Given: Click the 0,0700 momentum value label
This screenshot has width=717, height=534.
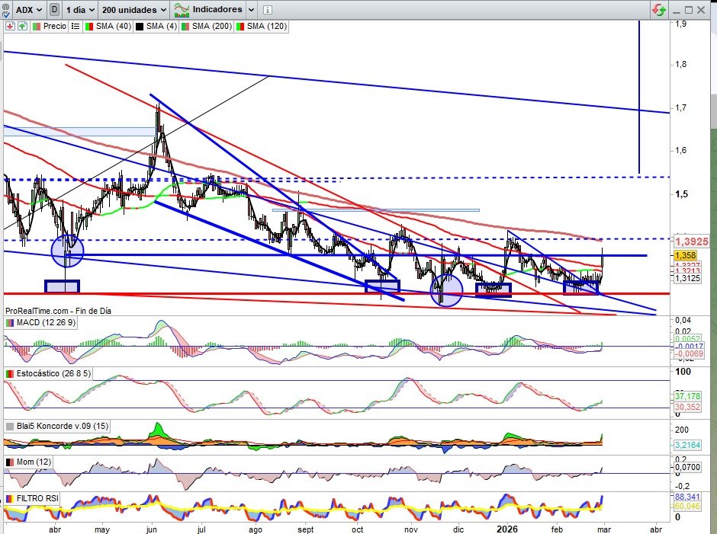Looking at the screenshot, I should (687, 467).
